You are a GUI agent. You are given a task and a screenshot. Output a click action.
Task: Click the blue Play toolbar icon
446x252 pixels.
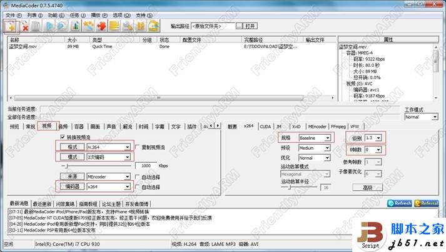click(50, 26)
